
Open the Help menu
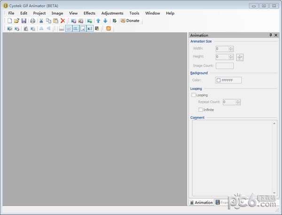point(170,13)
